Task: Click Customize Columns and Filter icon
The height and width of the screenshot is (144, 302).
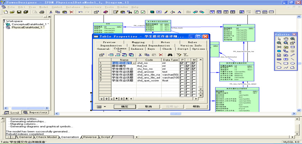Action: [x=179, y=55]
